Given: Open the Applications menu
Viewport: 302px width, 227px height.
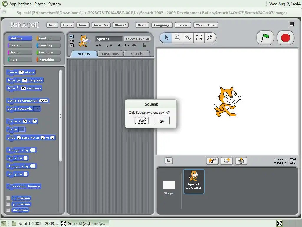Looking at the screenshot, I should point(20,4).
